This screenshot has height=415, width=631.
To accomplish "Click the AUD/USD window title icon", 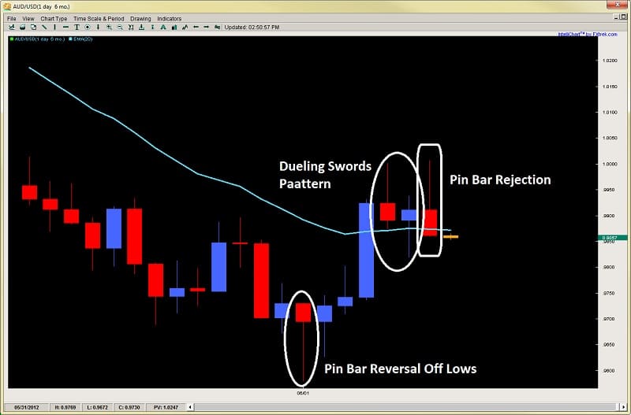I will pyautogui.click(x=7, y=6).
